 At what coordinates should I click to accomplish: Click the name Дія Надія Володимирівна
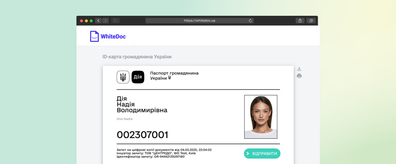pyautogui.click(x=142, y=104)
